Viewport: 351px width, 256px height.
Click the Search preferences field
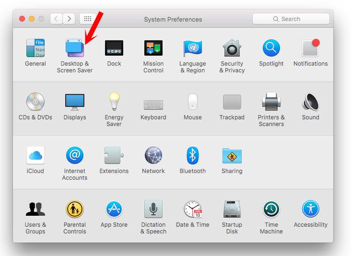click(x=291, y=19)
